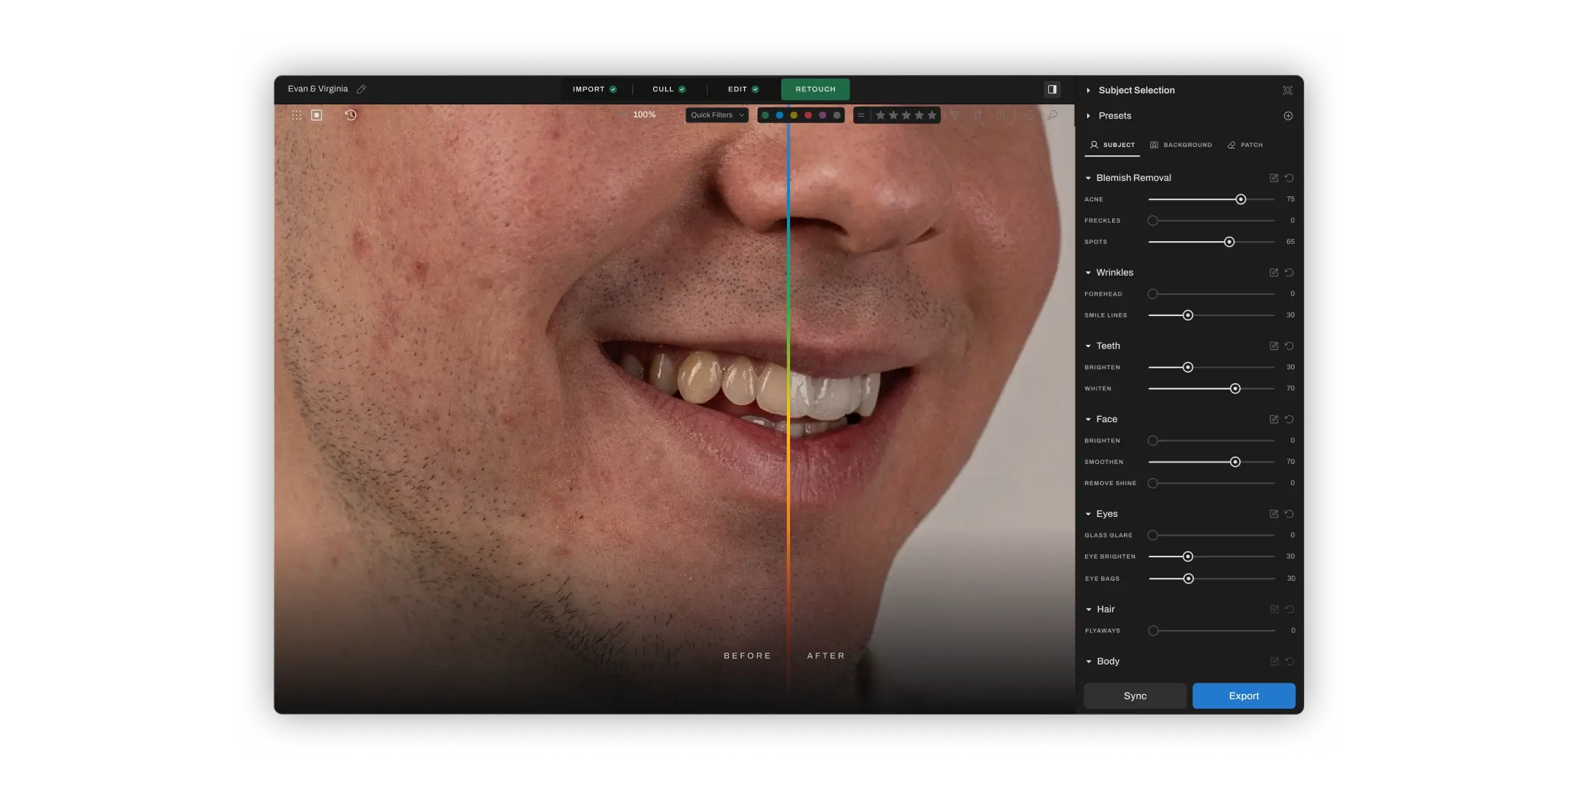
Task: Reset the Blemish Removal settings
Action: (1289, 178)
